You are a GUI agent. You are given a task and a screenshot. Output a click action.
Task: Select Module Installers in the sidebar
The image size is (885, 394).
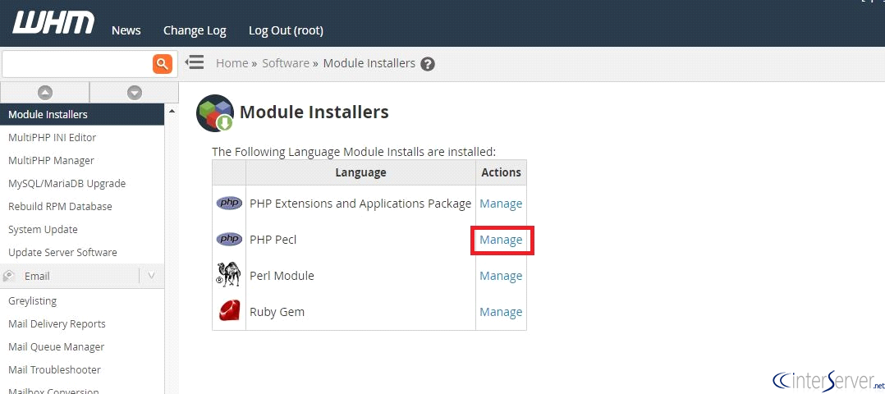(x=82, y=115)
